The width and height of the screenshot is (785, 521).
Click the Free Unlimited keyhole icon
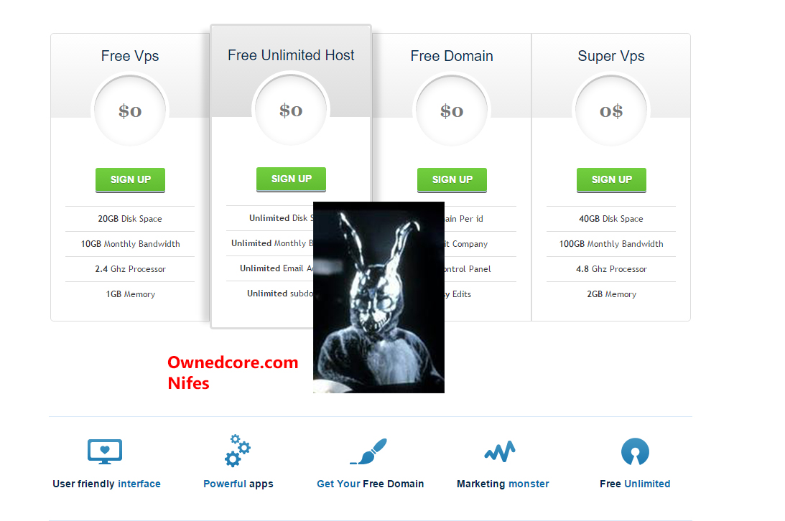(x=635, y=451)
